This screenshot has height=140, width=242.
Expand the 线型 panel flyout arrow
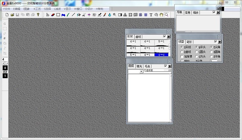(220, 42)
